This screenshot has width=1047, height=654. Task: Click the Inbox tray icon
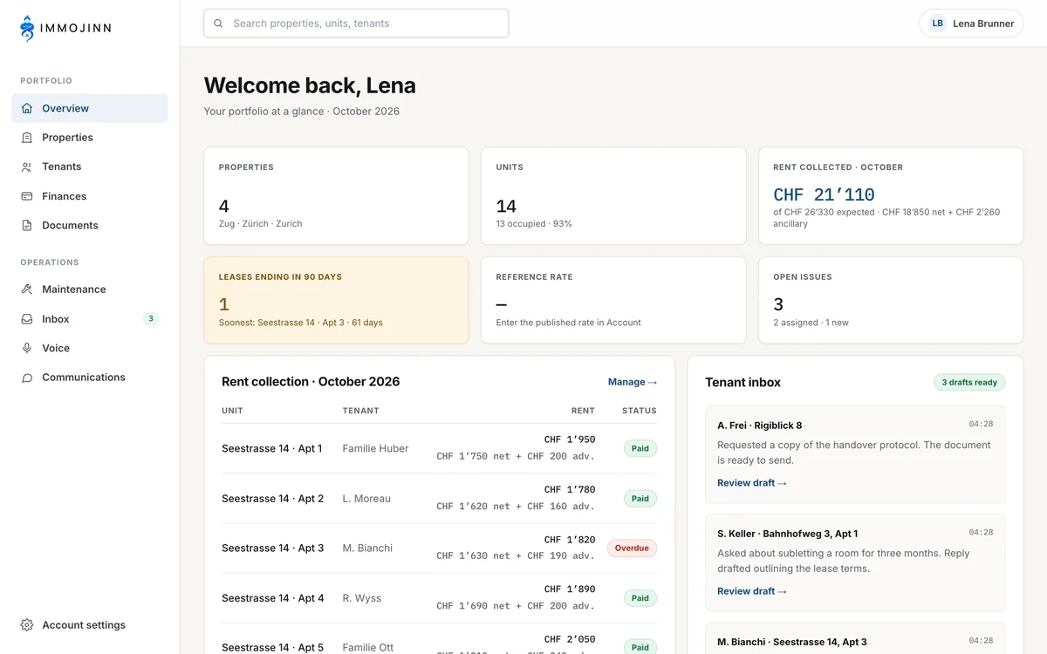click(x=27, y=319)
